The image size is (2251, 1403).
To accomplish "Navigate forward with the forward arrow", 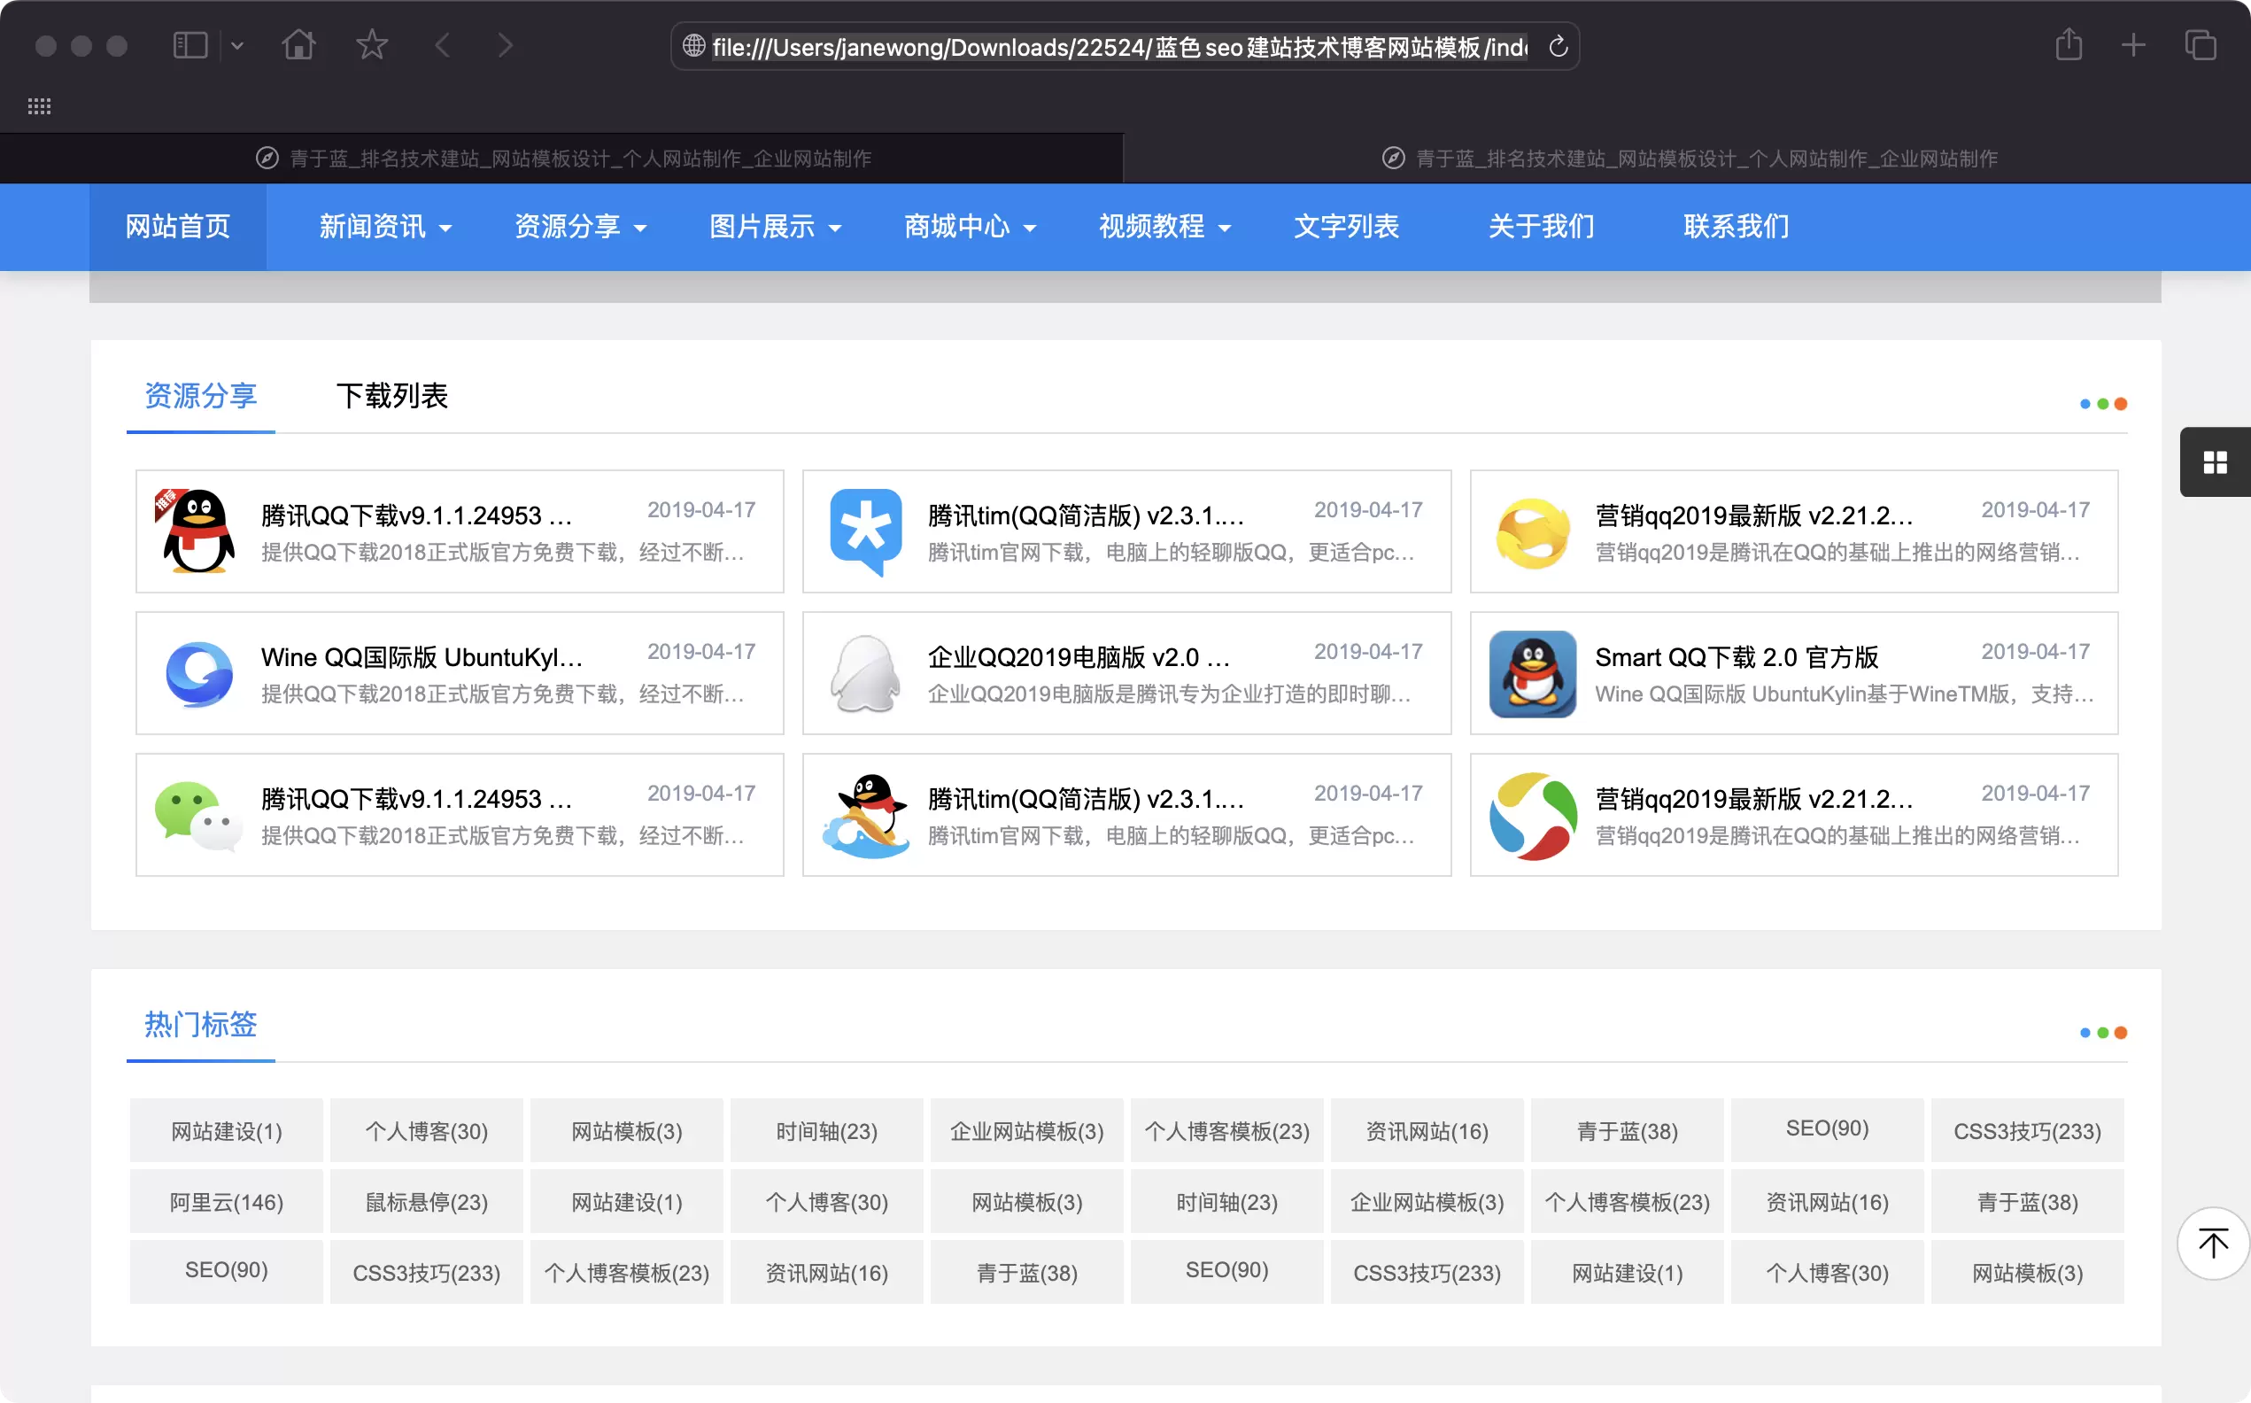I will point(506,44).
